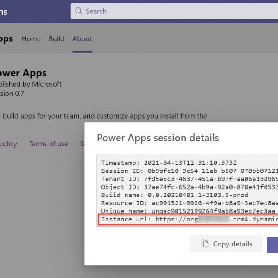Click the Tenant ID line
Image resolution: width=278 pixels, height=278 pixels.
(190, 179)
